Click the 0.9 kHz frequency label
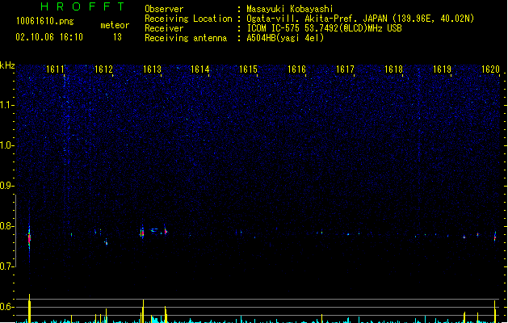 [x=6, y=186]
